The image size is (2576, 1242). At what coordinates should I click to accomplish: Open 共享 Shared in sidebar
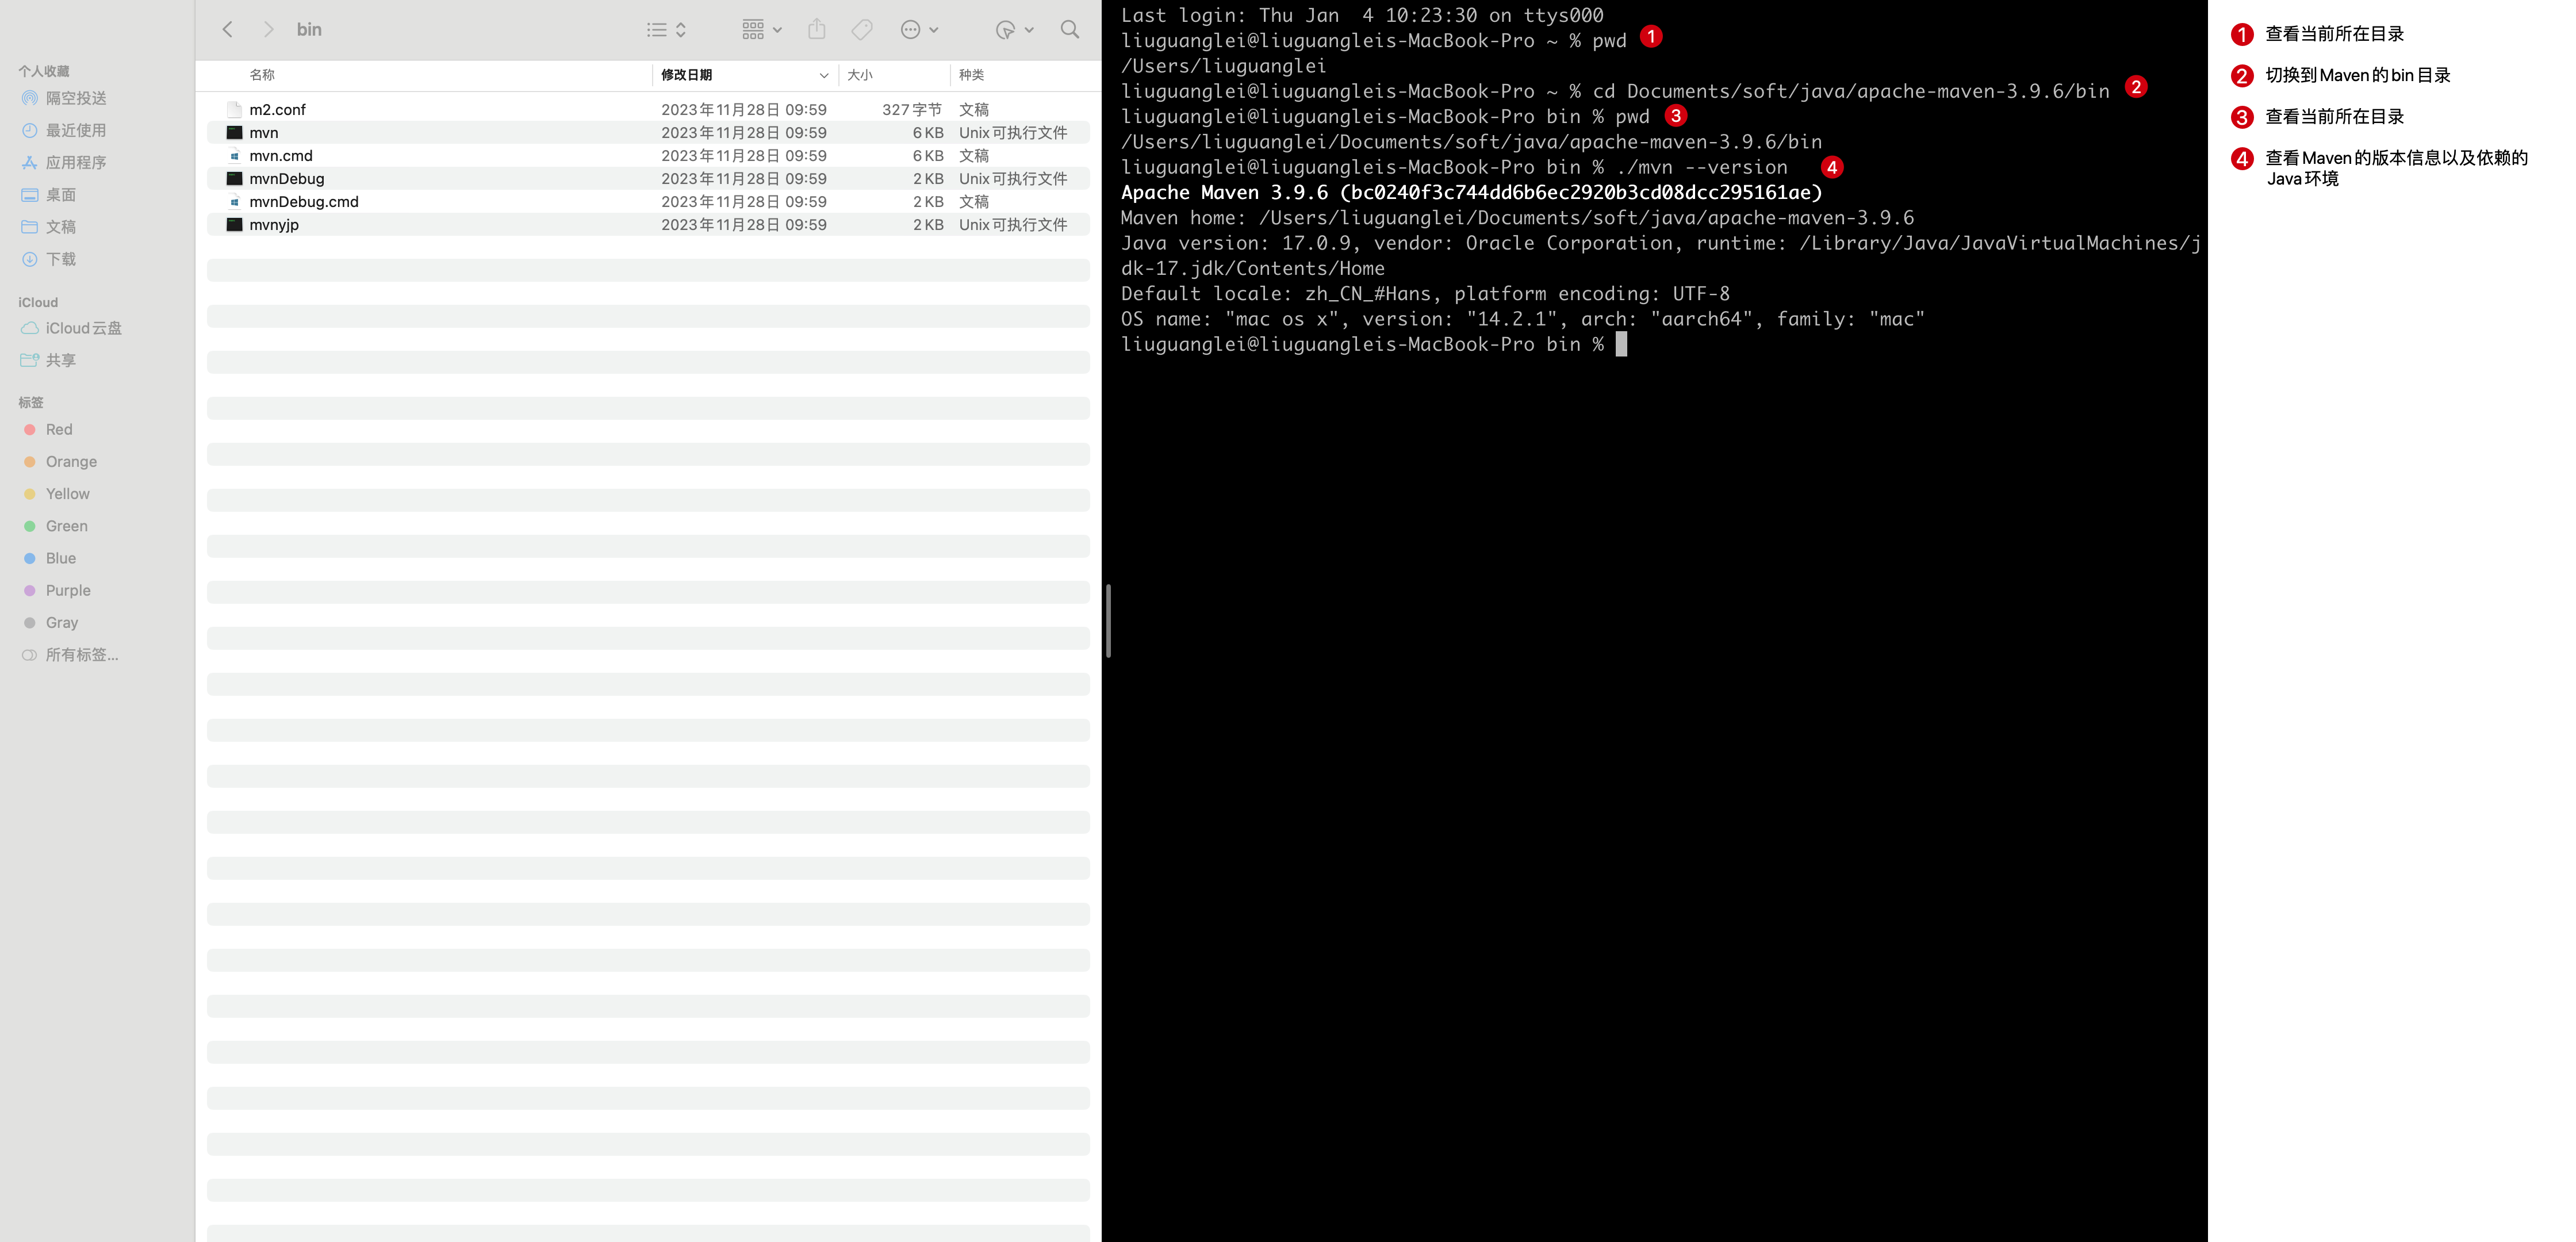(49, 360)
